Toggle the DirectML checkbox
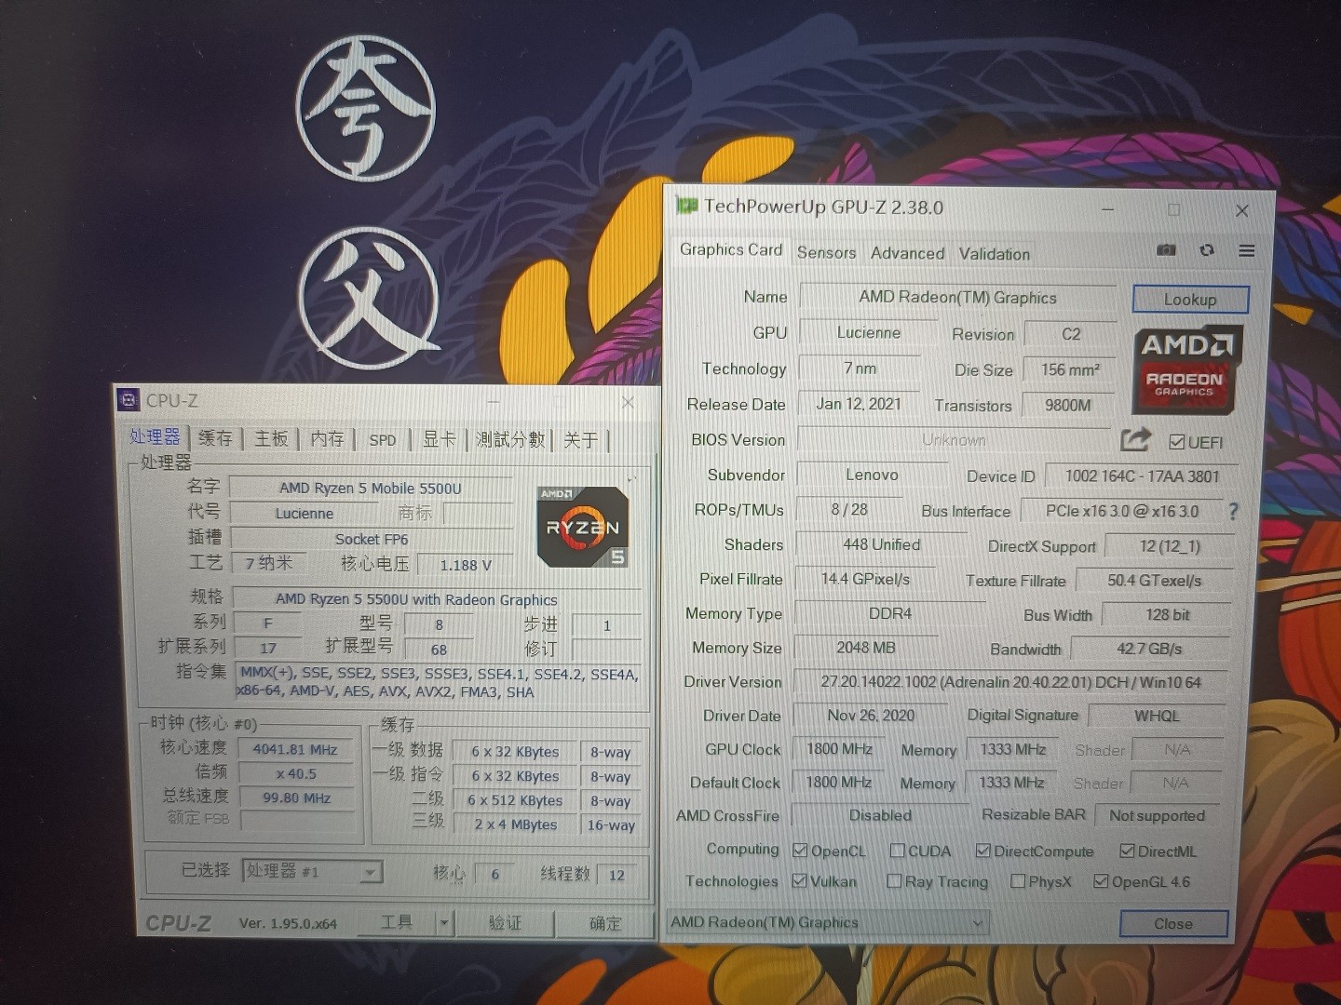Image resolution: width=1341 pixels, height=1005 pixels. coord(1127,851)
